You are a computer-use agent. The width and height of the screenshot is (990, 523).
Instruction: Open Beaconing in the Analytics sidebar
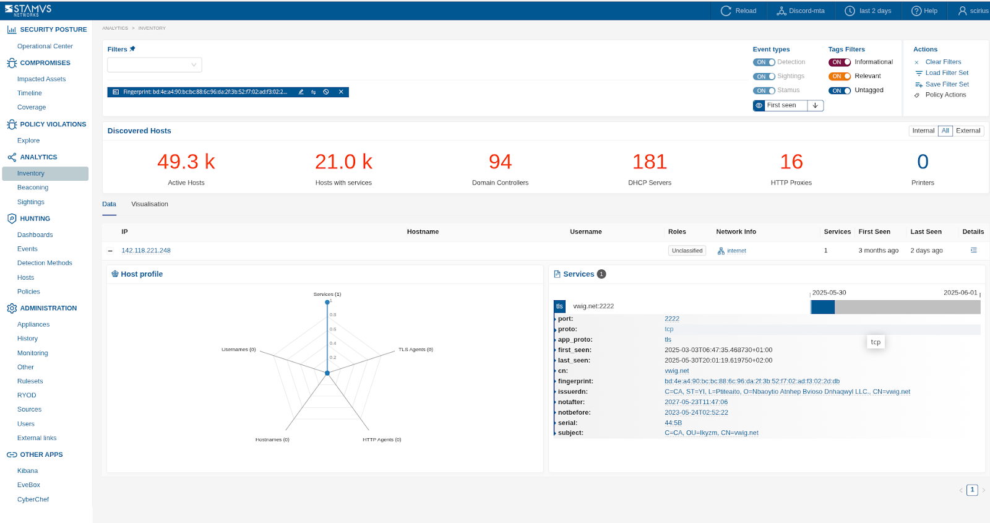point(33,188)
